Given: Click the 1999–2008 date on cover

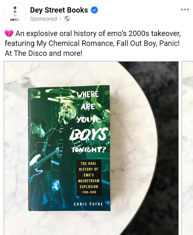Looking at the screenshot, I should pos(89,192).
